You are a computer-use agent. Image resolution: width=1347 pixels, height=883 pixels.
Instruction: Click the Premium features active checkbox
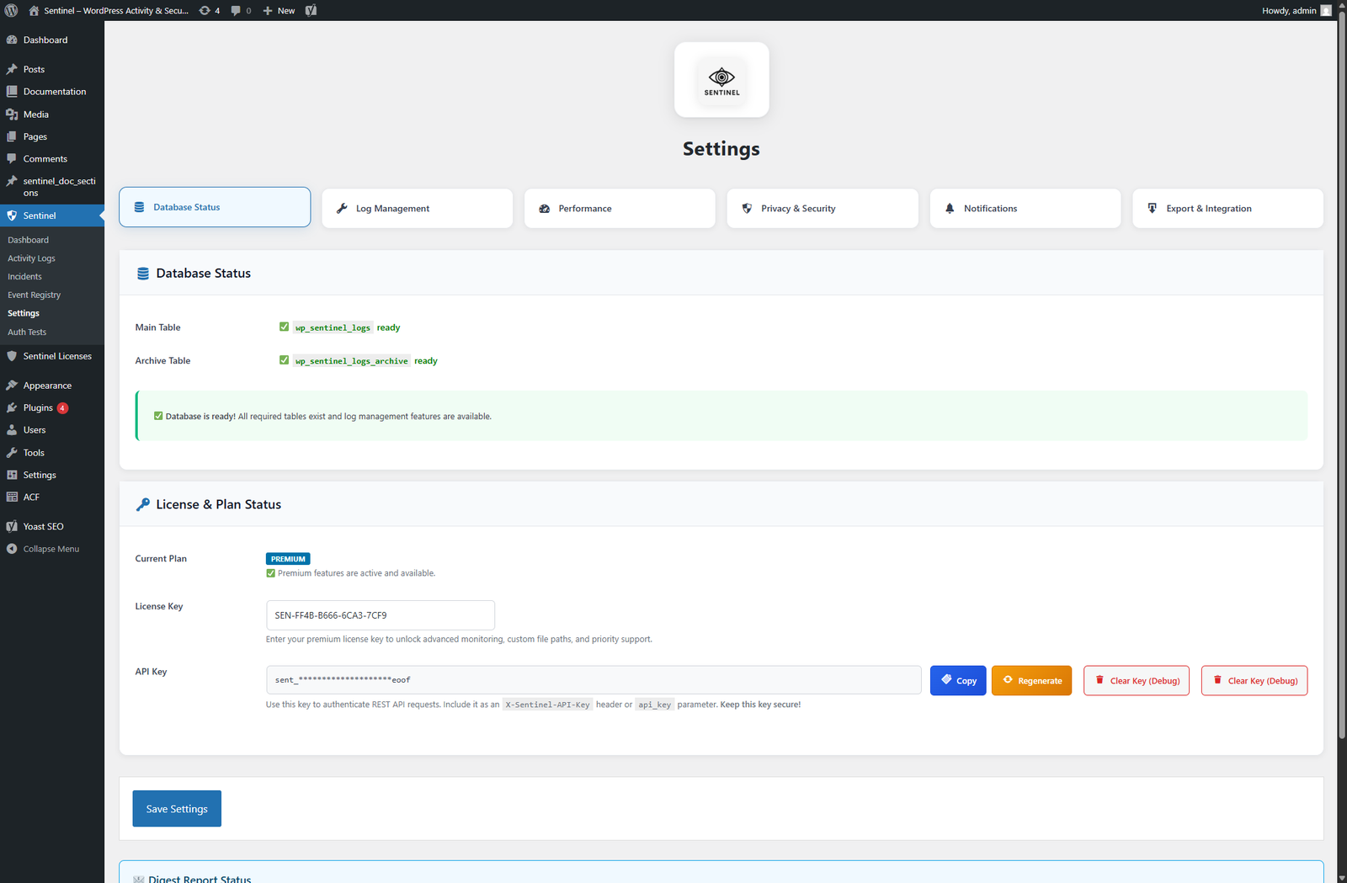click(270, 572)
